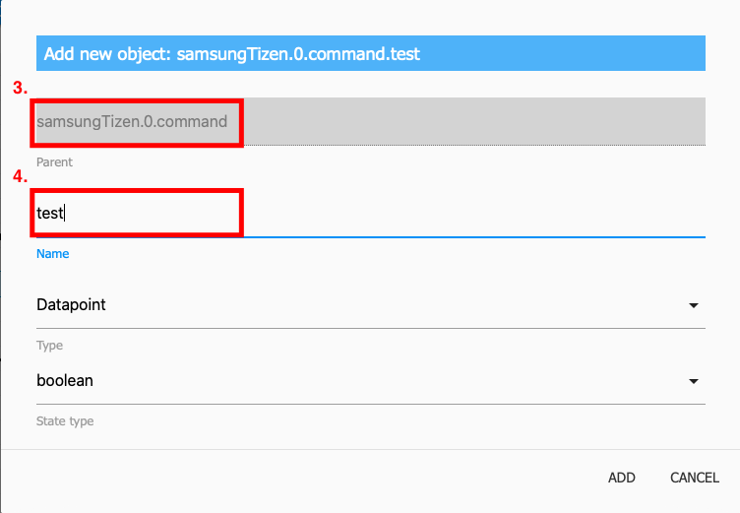This screenshot has width=740, height=513.
Task: Expand the State type arrow next to boolean
Action: [x=694, y=381]
